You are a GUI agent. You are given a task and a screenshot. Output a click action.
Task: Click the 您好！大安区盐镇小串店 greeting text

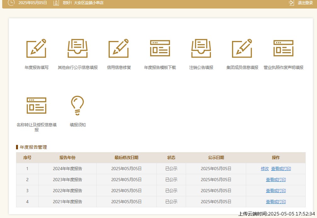83,3
